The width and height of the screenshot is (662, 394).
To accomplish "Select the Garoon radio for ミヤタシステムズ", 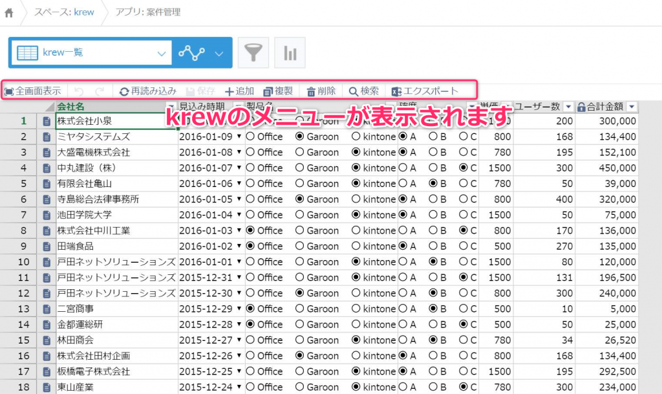I will point(299,137).
